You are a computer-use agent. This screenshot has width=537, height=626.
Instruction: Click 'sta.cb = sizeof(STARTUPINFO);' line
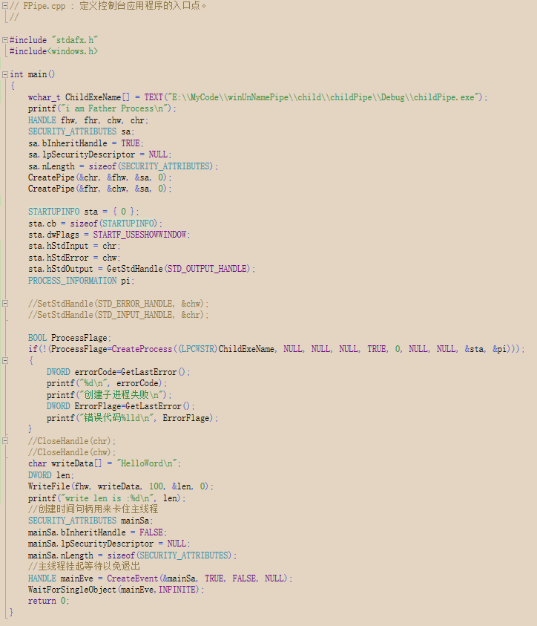95,224
